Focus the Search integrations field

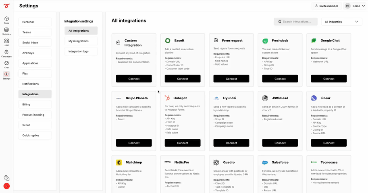point(295,22)
